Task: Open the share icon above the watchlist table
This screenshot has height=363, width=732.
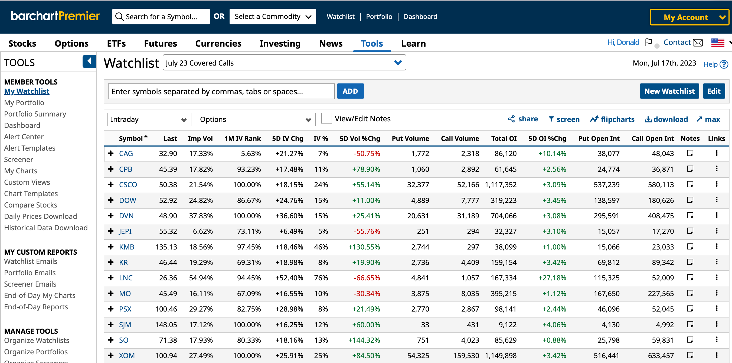Action: 523,119
